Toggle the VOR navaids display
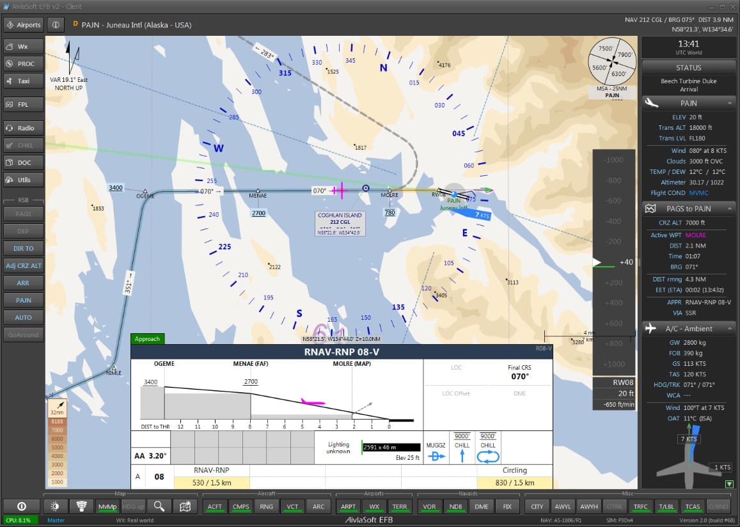Viewport: 740px width, 527px height. pos(429,507)
